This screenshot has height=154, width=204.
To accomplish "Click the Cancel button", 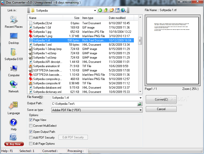I will click(161, 109).
